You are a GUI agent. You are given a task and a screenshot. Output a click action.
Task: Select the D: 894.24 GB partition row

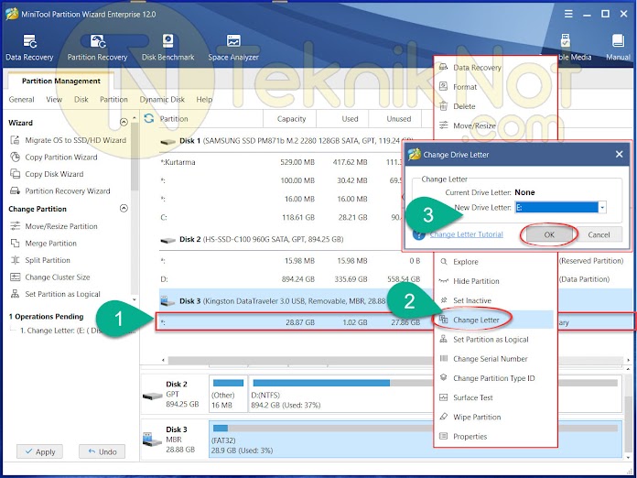[295, 279]
